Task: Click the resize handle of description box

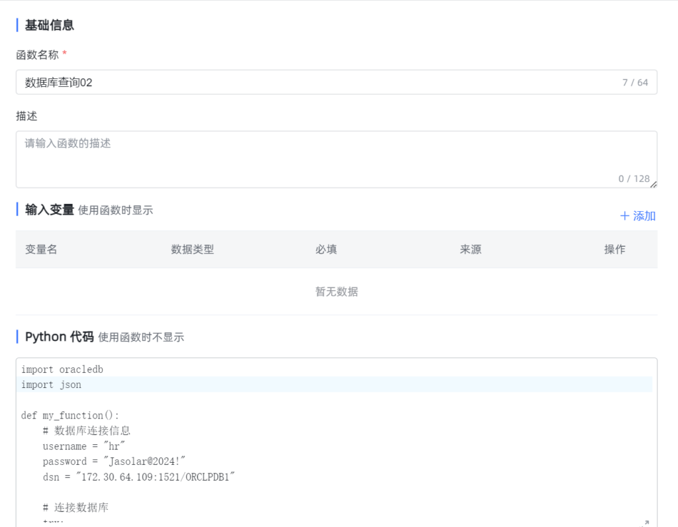Action: click(653, 183)
